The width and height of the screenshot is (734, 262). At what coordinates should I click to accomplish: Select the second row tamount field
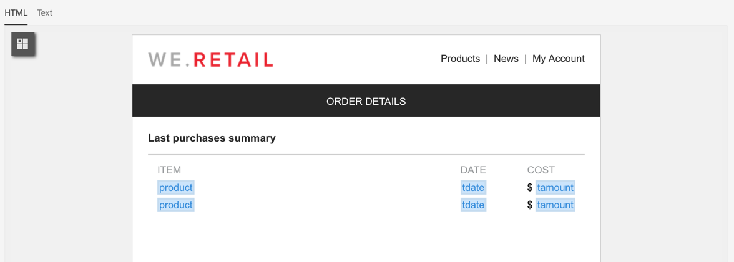tap(555, 205)
